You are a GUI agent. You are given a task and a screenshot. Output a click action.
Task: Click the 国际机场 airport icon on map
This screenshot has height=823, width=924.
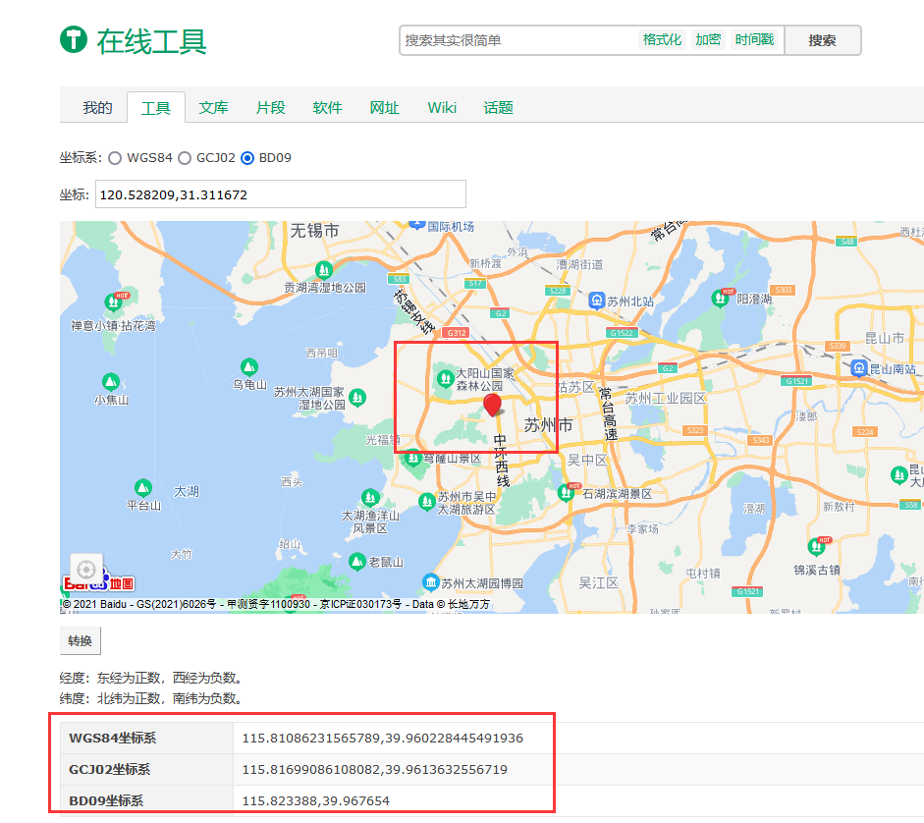(x=417, y=223)
